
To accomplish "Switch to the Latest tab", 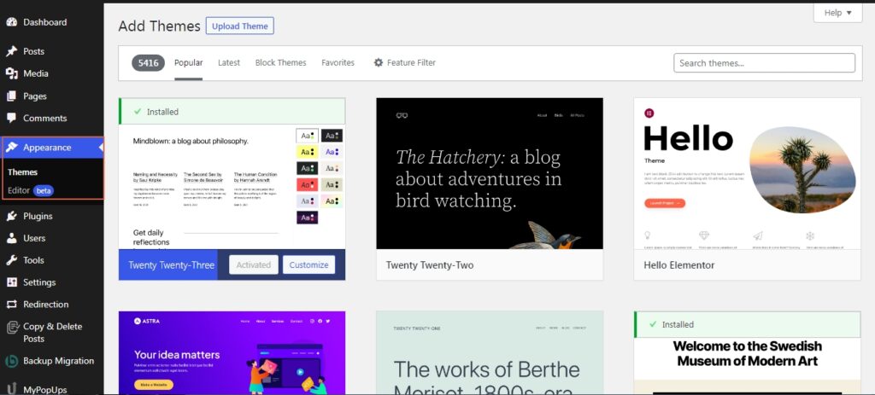I will [x=229, y=63].
